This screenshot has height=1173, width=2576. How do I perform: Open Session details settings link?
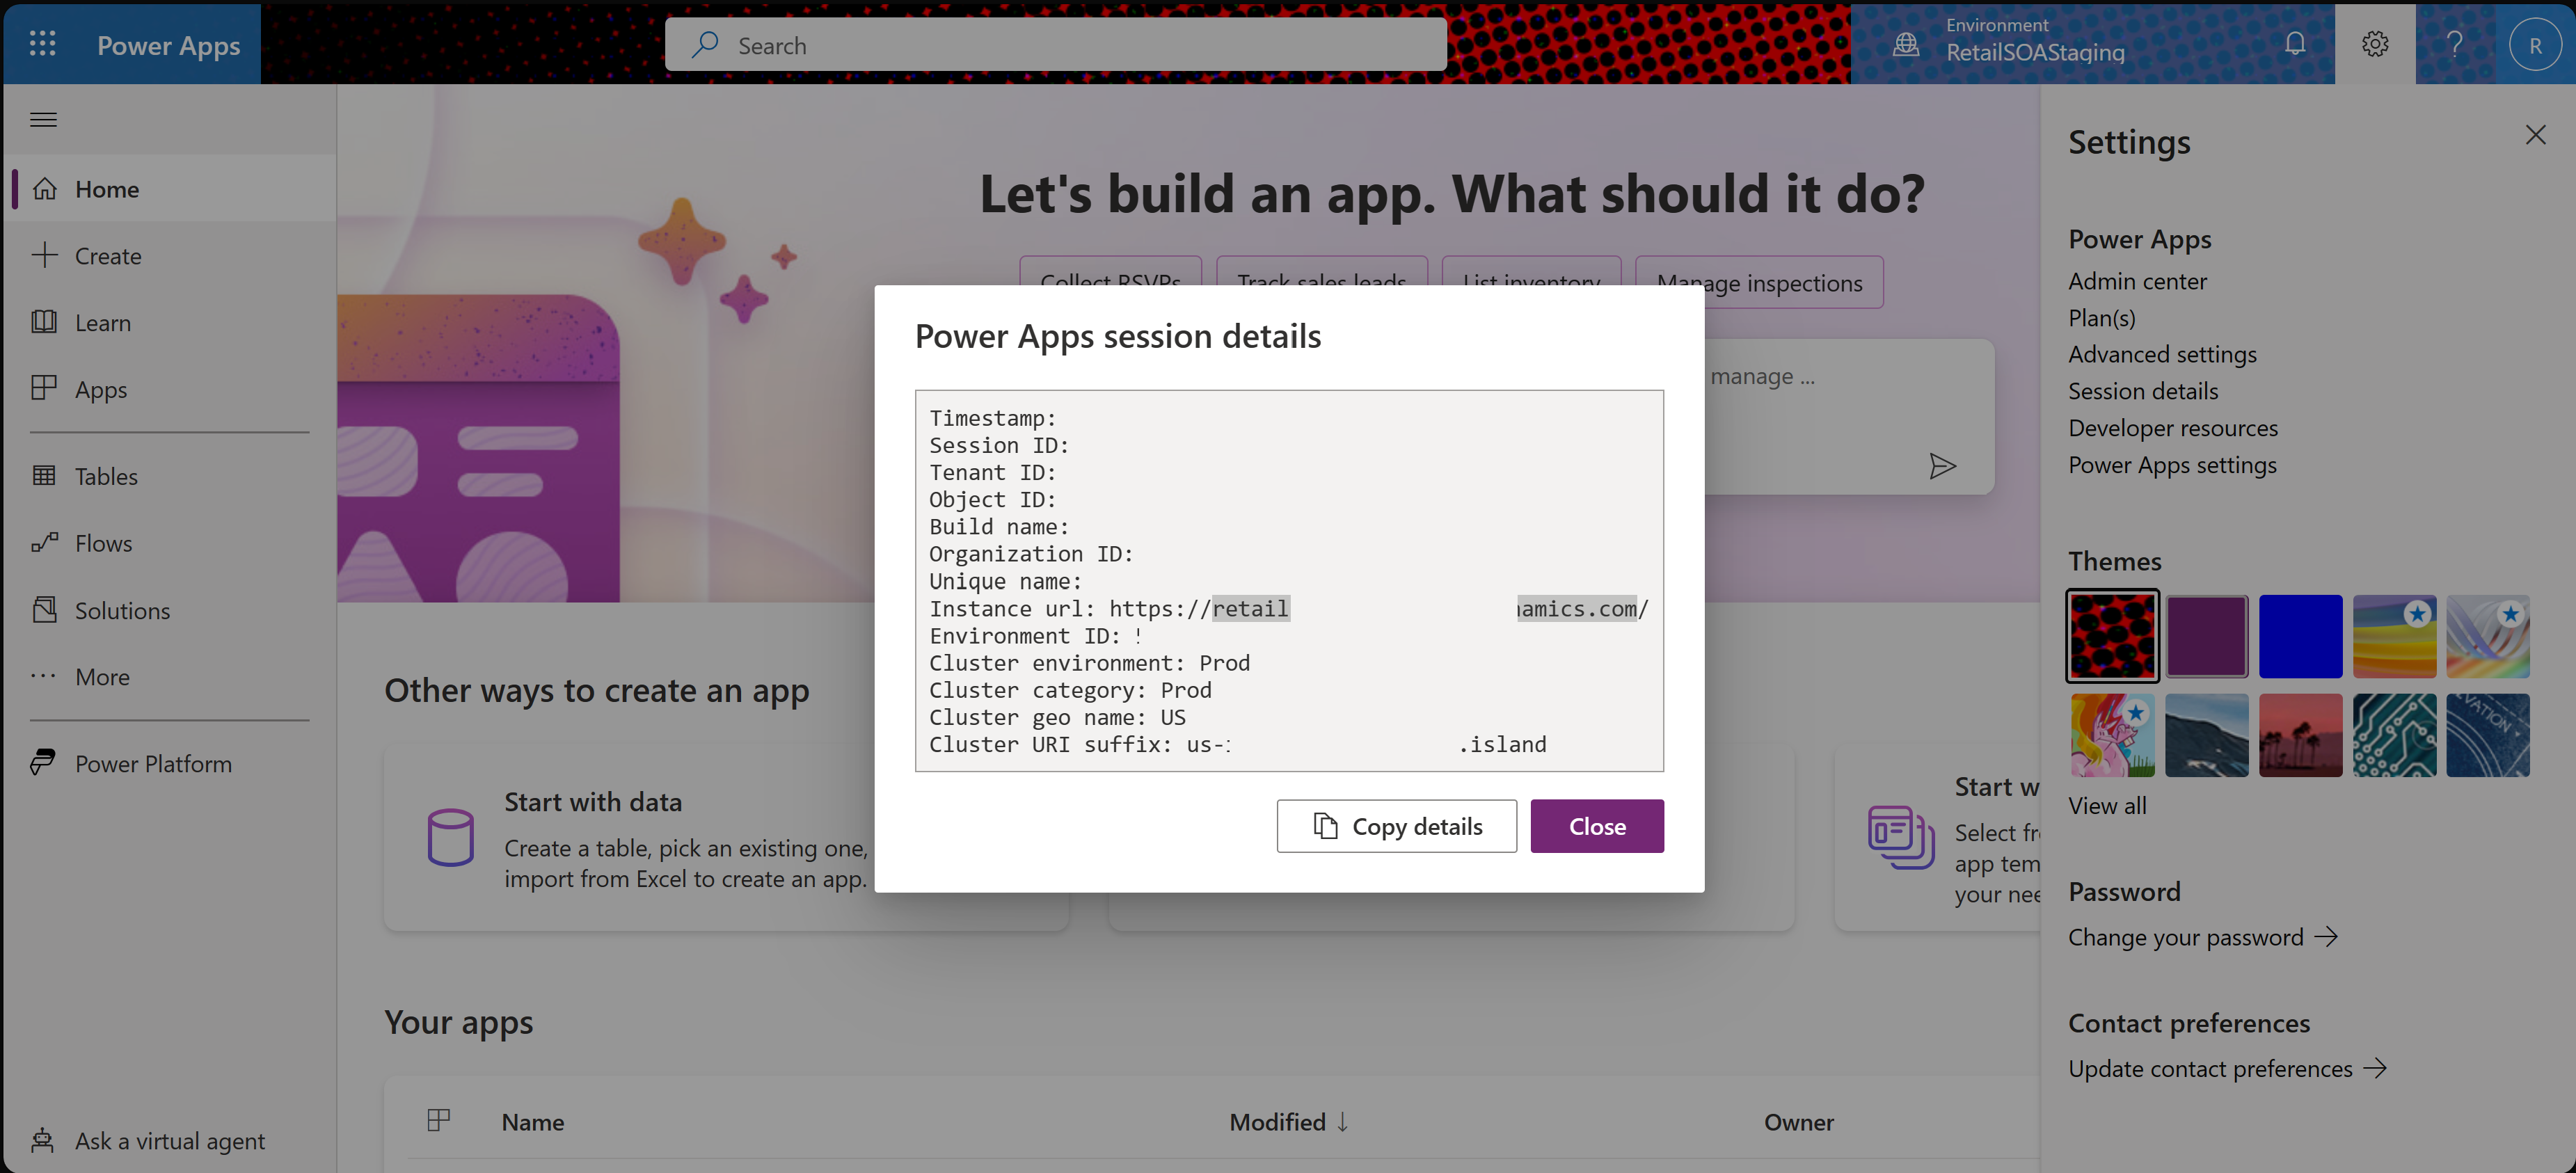pyautogui.click(x=2142, y=390)
